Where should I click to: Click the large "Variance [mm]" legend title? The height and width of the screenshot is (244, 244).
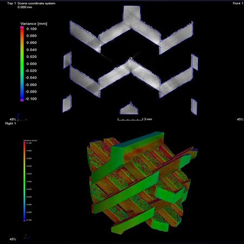coord(34,24)
